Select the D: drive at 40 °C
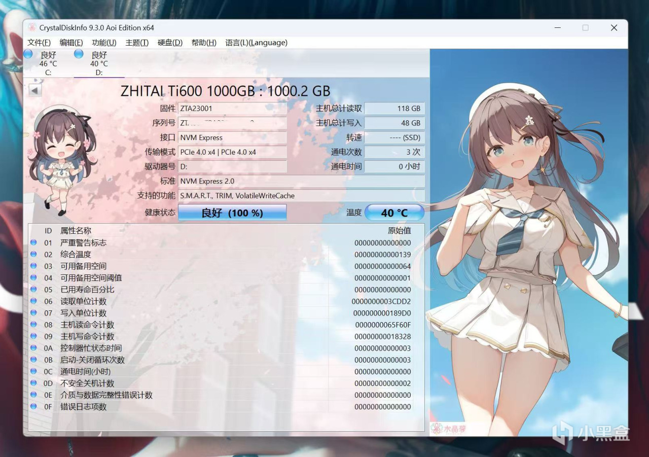 pos(99,63)
